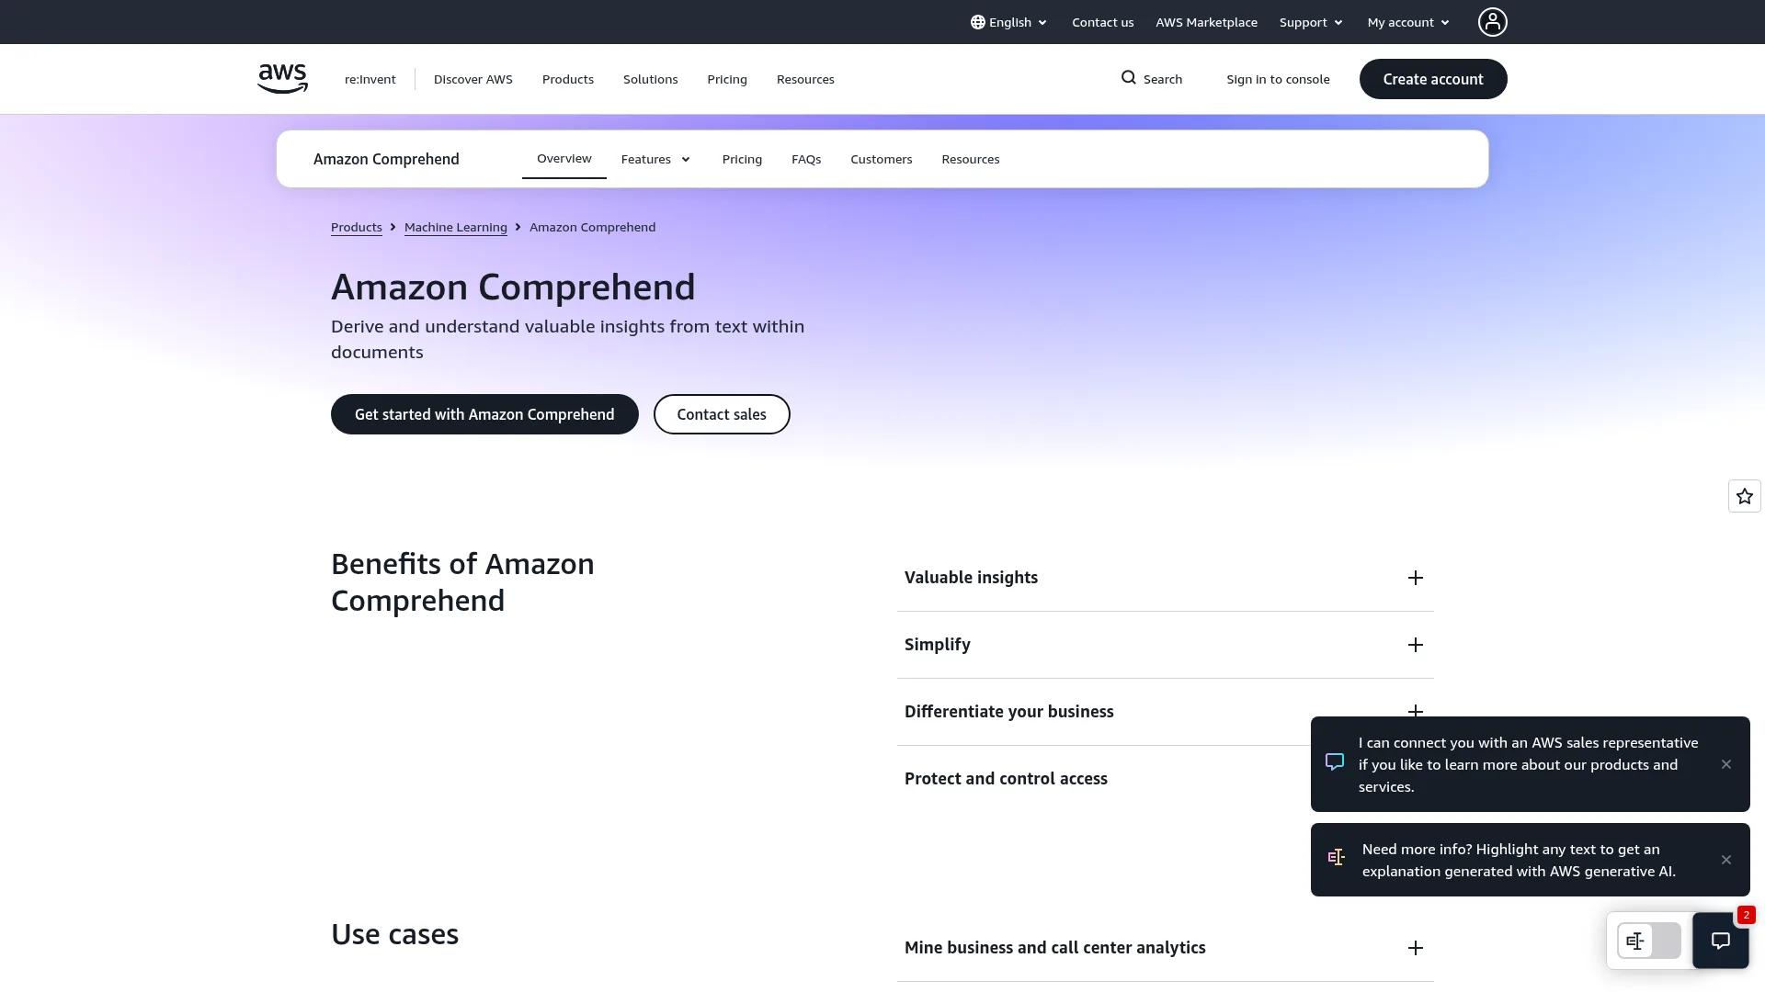Open the AWS Marketplace link
Image resolution: width=1765 pixels, height=992 pixels.
[1206, 22]
